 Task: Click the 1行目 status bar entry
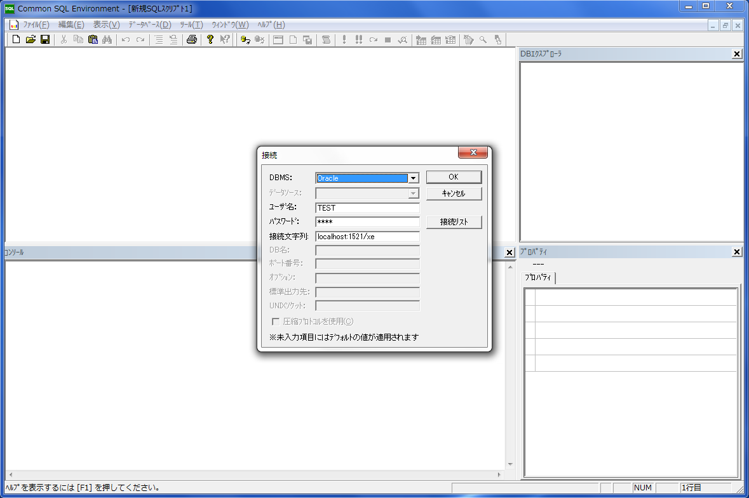705,487
